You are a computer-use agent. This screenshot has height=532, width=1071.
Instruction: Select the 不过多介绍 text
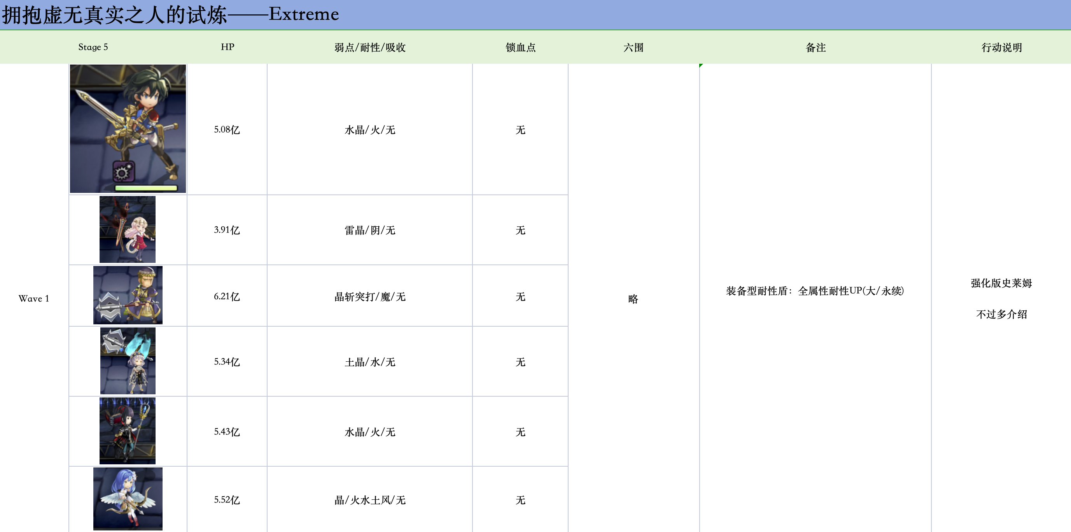(x=1001, y=314)
